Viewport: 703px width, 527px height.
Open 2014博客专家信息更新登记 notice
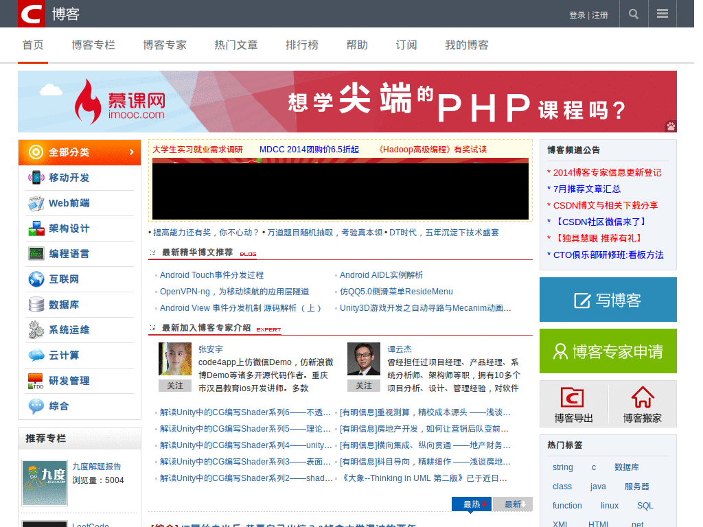607,172
